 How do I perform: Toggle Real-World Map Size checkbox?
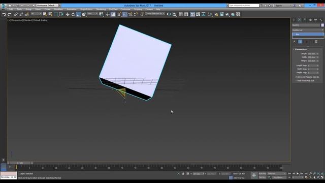pos(296,81)
